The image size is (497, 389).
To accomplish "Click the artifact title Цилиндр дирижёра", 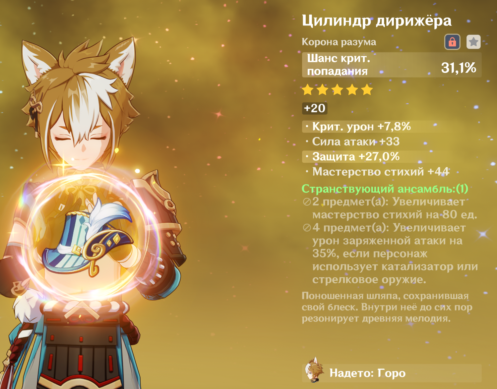I will (377, 21).
